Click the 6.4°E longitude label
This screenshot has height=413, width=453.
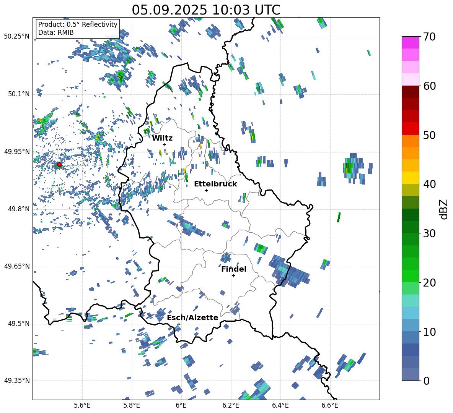(x=280, y=405)
